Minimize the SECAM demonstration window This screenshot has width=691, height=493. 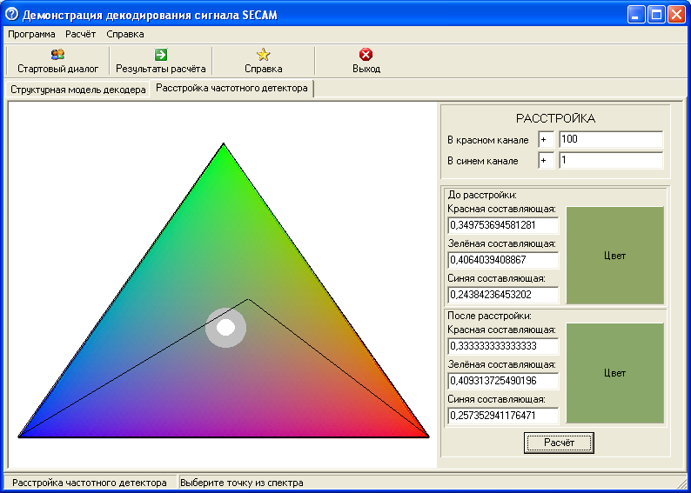coord(636,16)
